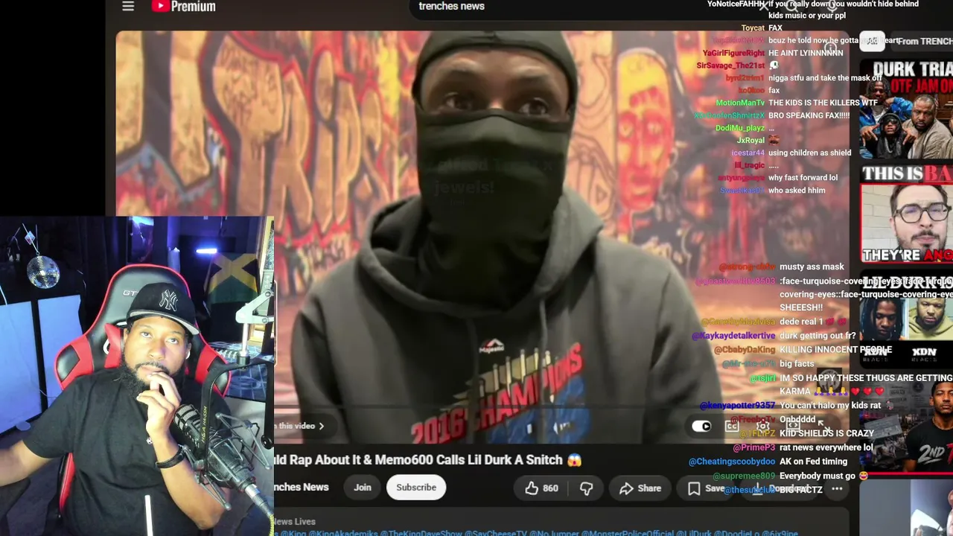The height and width of the screenshot is (536, 953).
Task: Go to YouTube Premium home logo
Action: pos(183,7)
